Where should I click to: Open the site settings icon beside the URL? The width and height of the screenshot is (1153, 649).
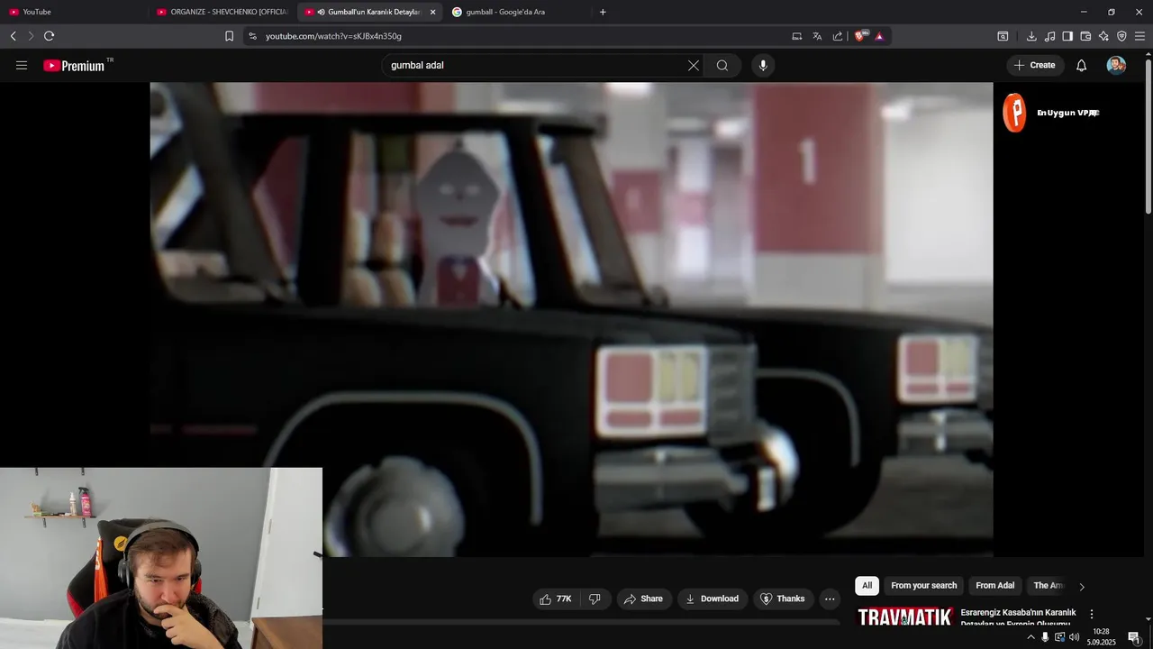click(x=252, y=36)
